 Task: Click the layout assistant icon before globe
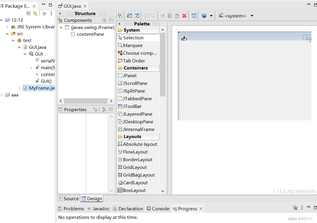(194, 16)
